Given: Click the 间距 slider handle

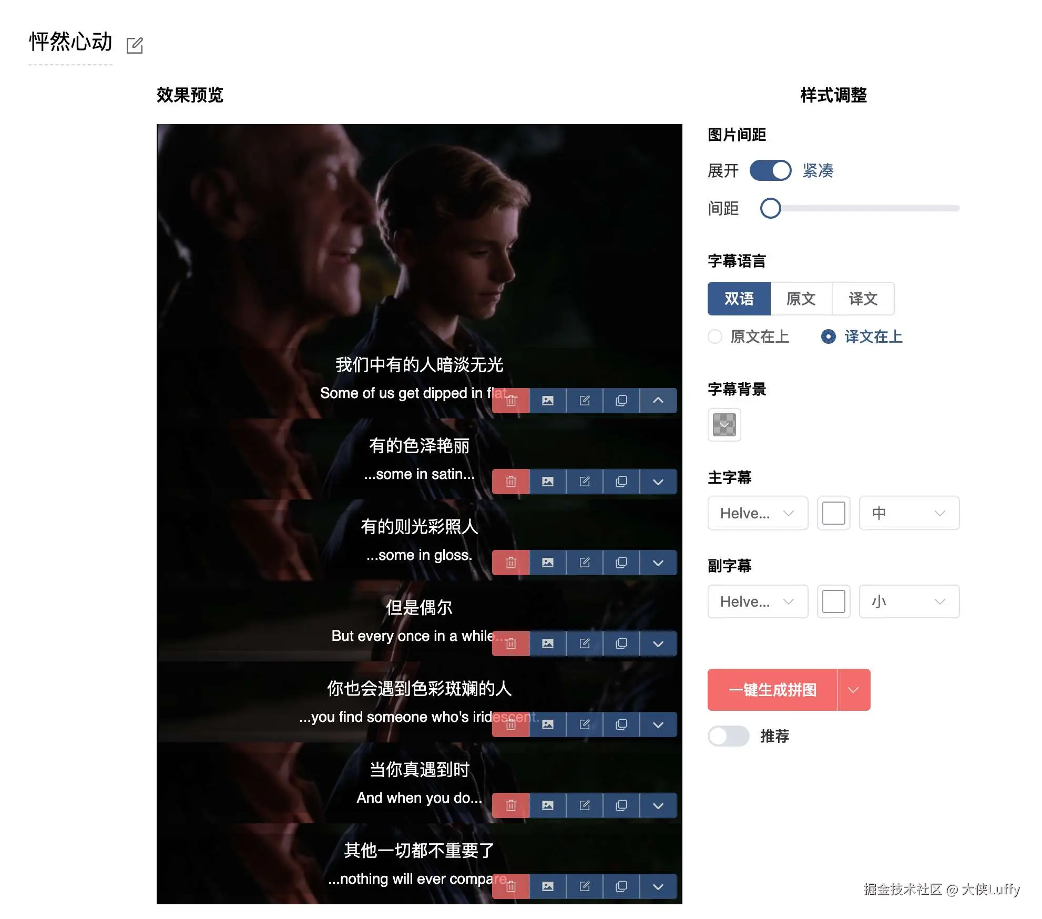Looking at the screenshot, I should [771, 208].
